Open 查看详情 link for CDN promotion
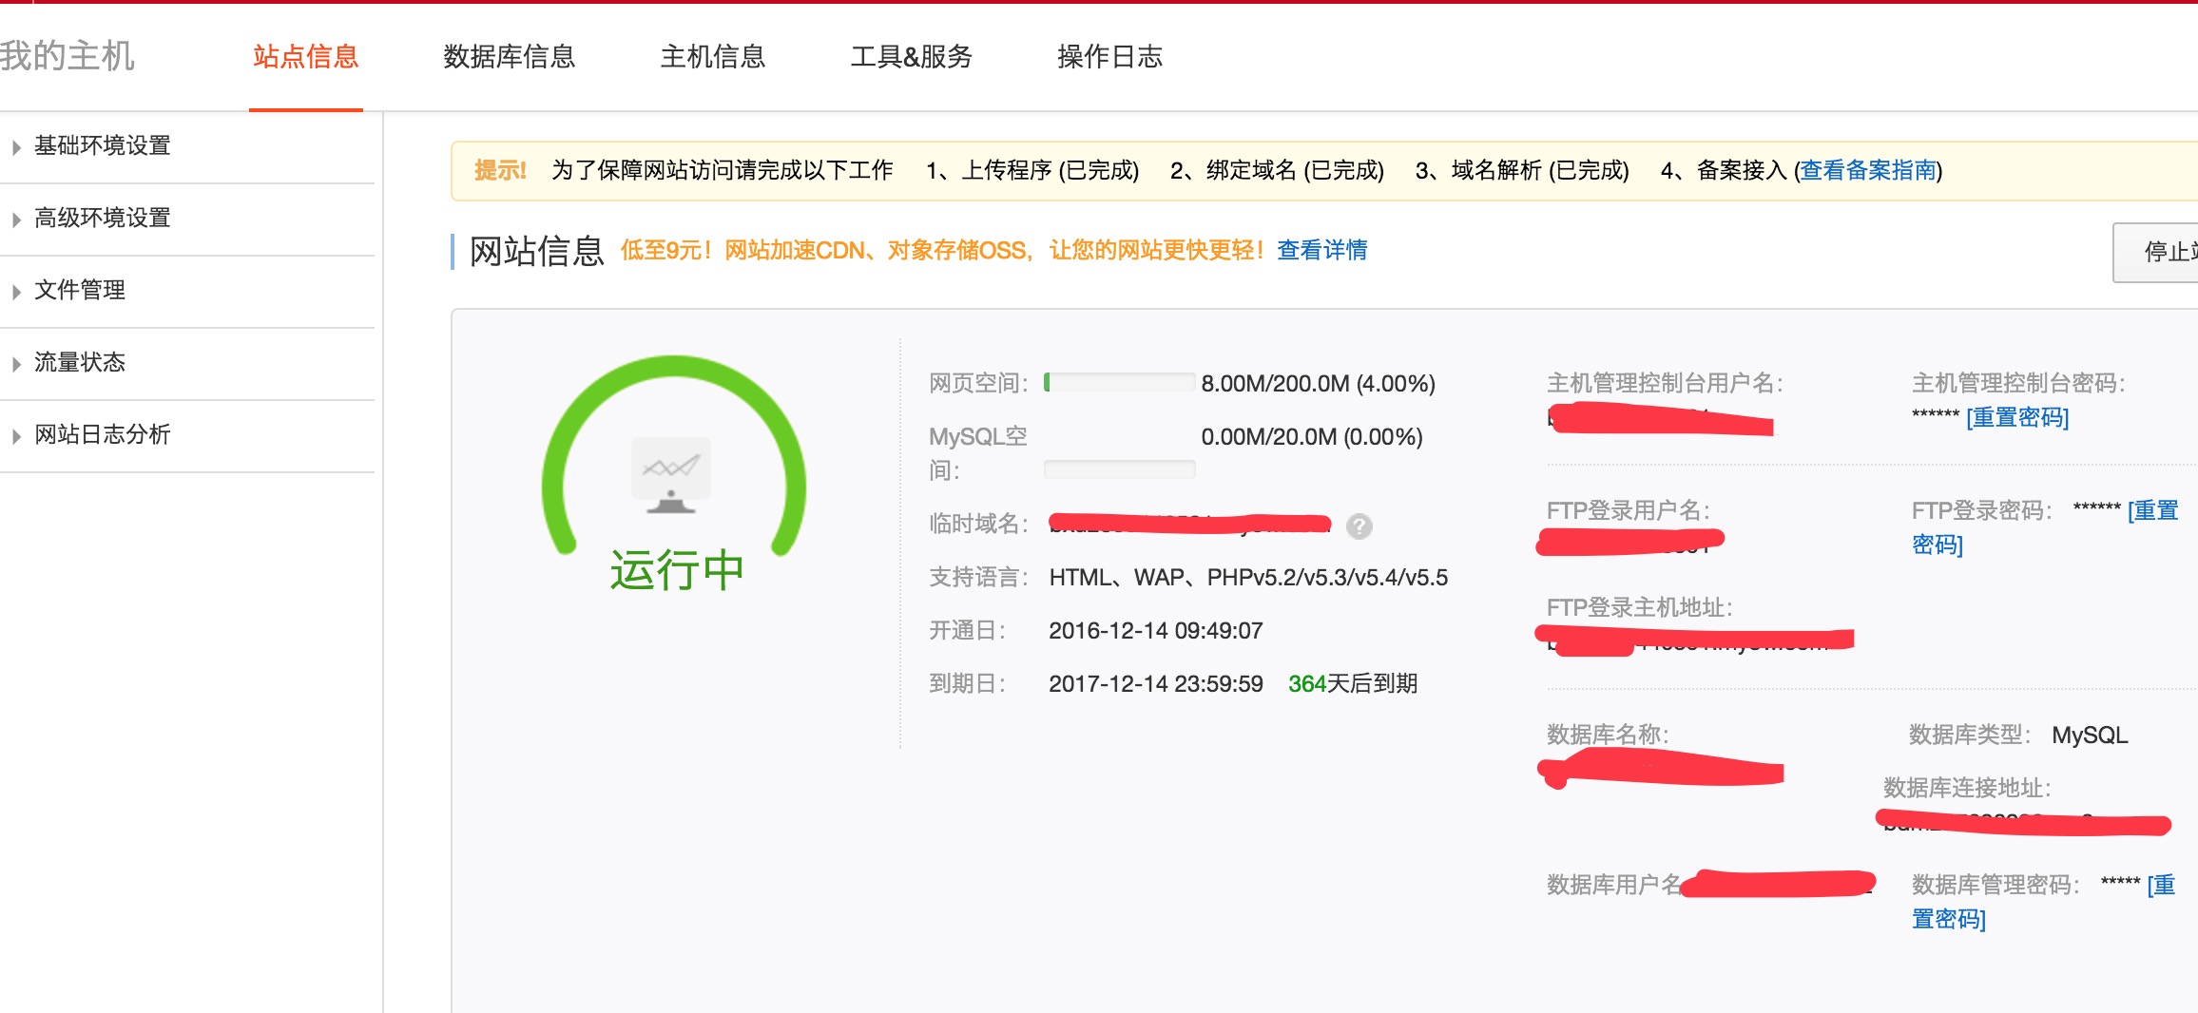Image resolution: width=2198 pixels, height=1013 pixels. click(1322, 250)
